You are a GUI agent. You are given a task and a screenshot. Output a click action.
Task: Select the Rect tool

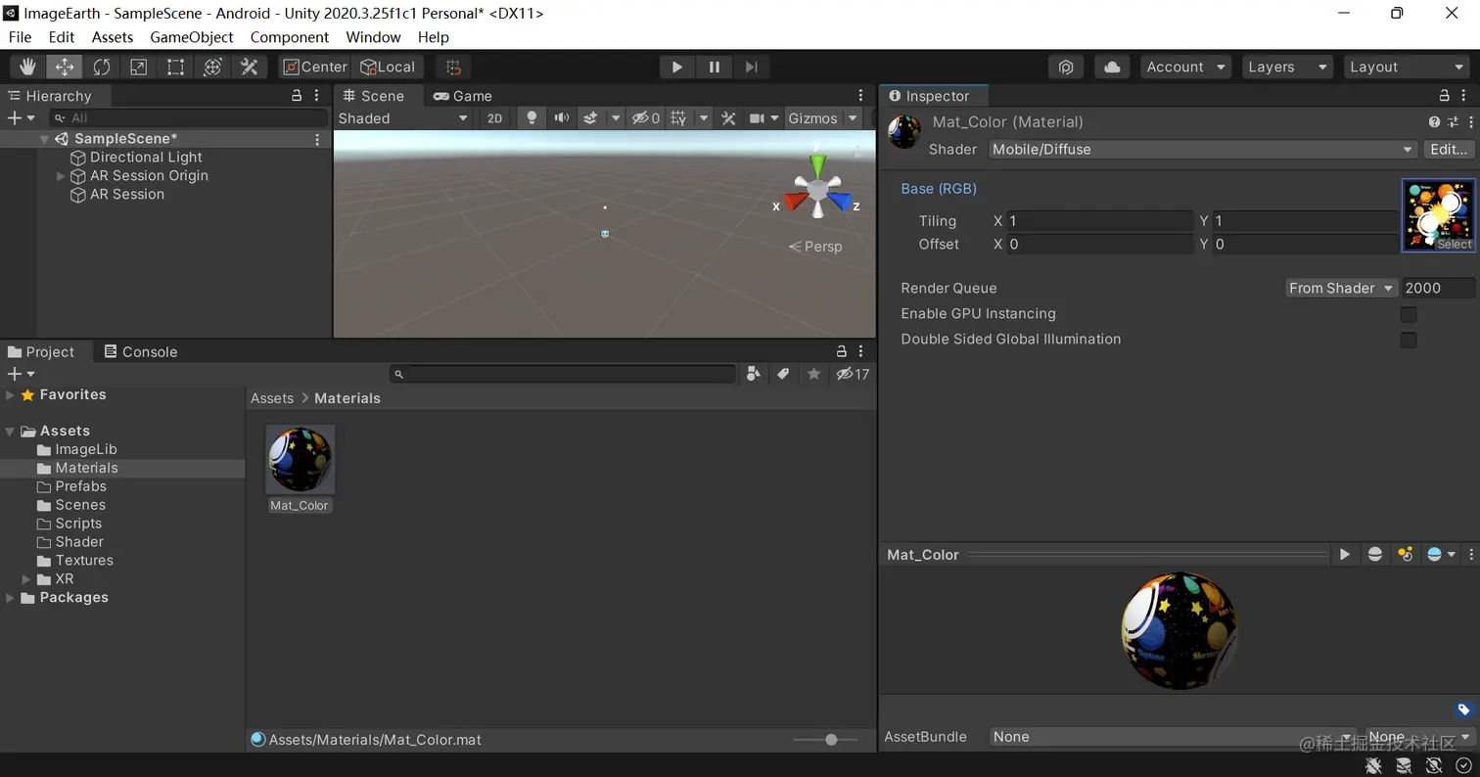pos(176,67)
